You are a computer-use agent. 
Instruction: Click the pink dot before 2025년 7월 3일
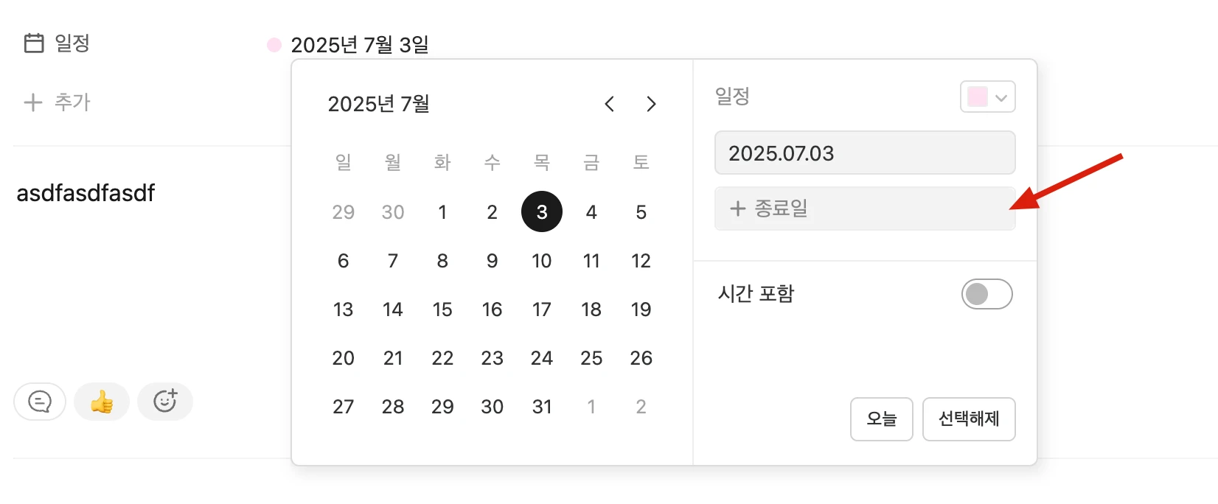274,45
